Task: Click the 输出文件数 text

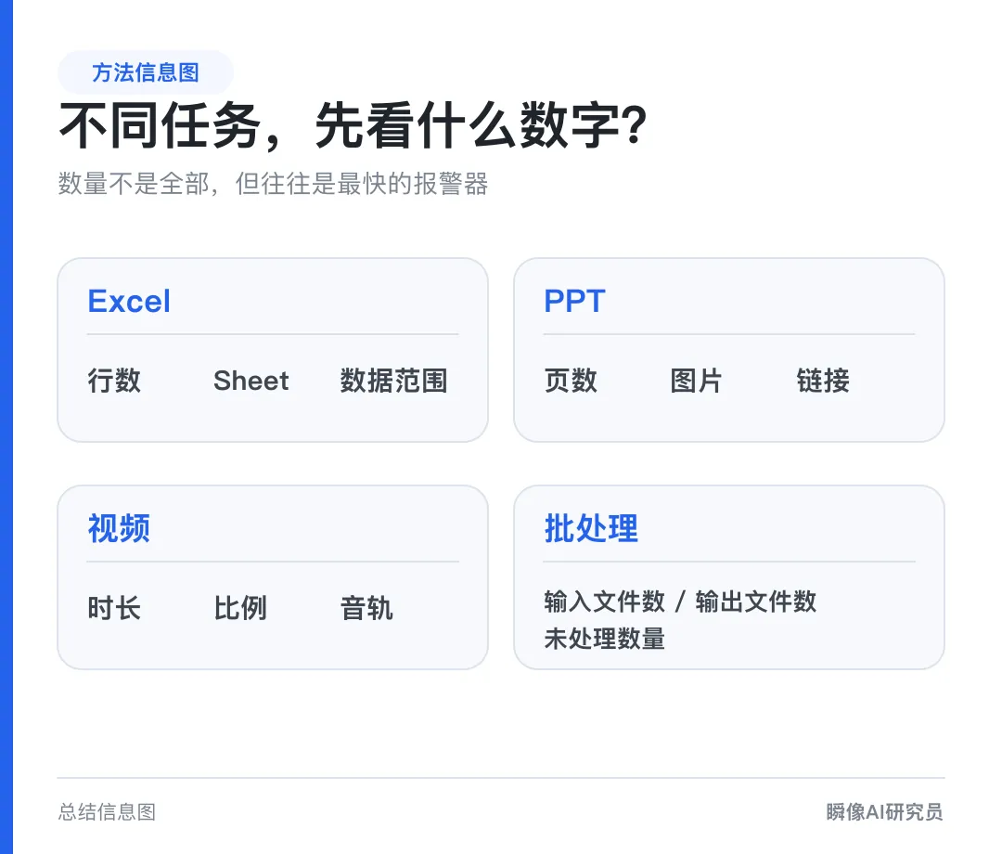Action: (x=756, y=602)
